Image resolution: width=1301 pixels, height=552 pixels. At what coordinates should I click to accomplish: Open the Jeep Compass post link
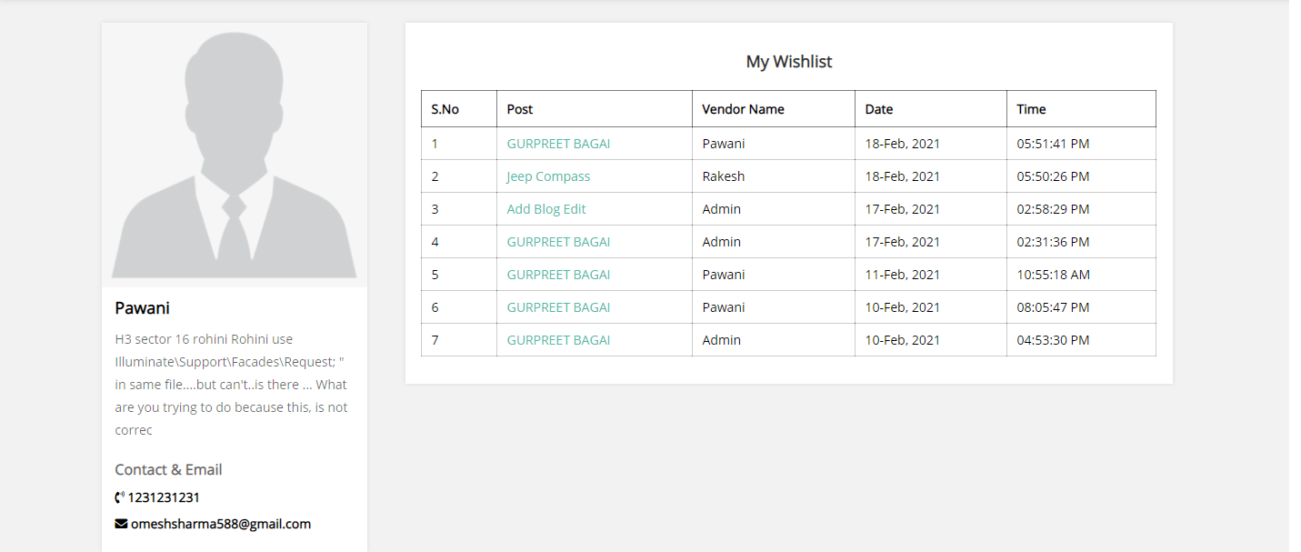tap(548, 176)
